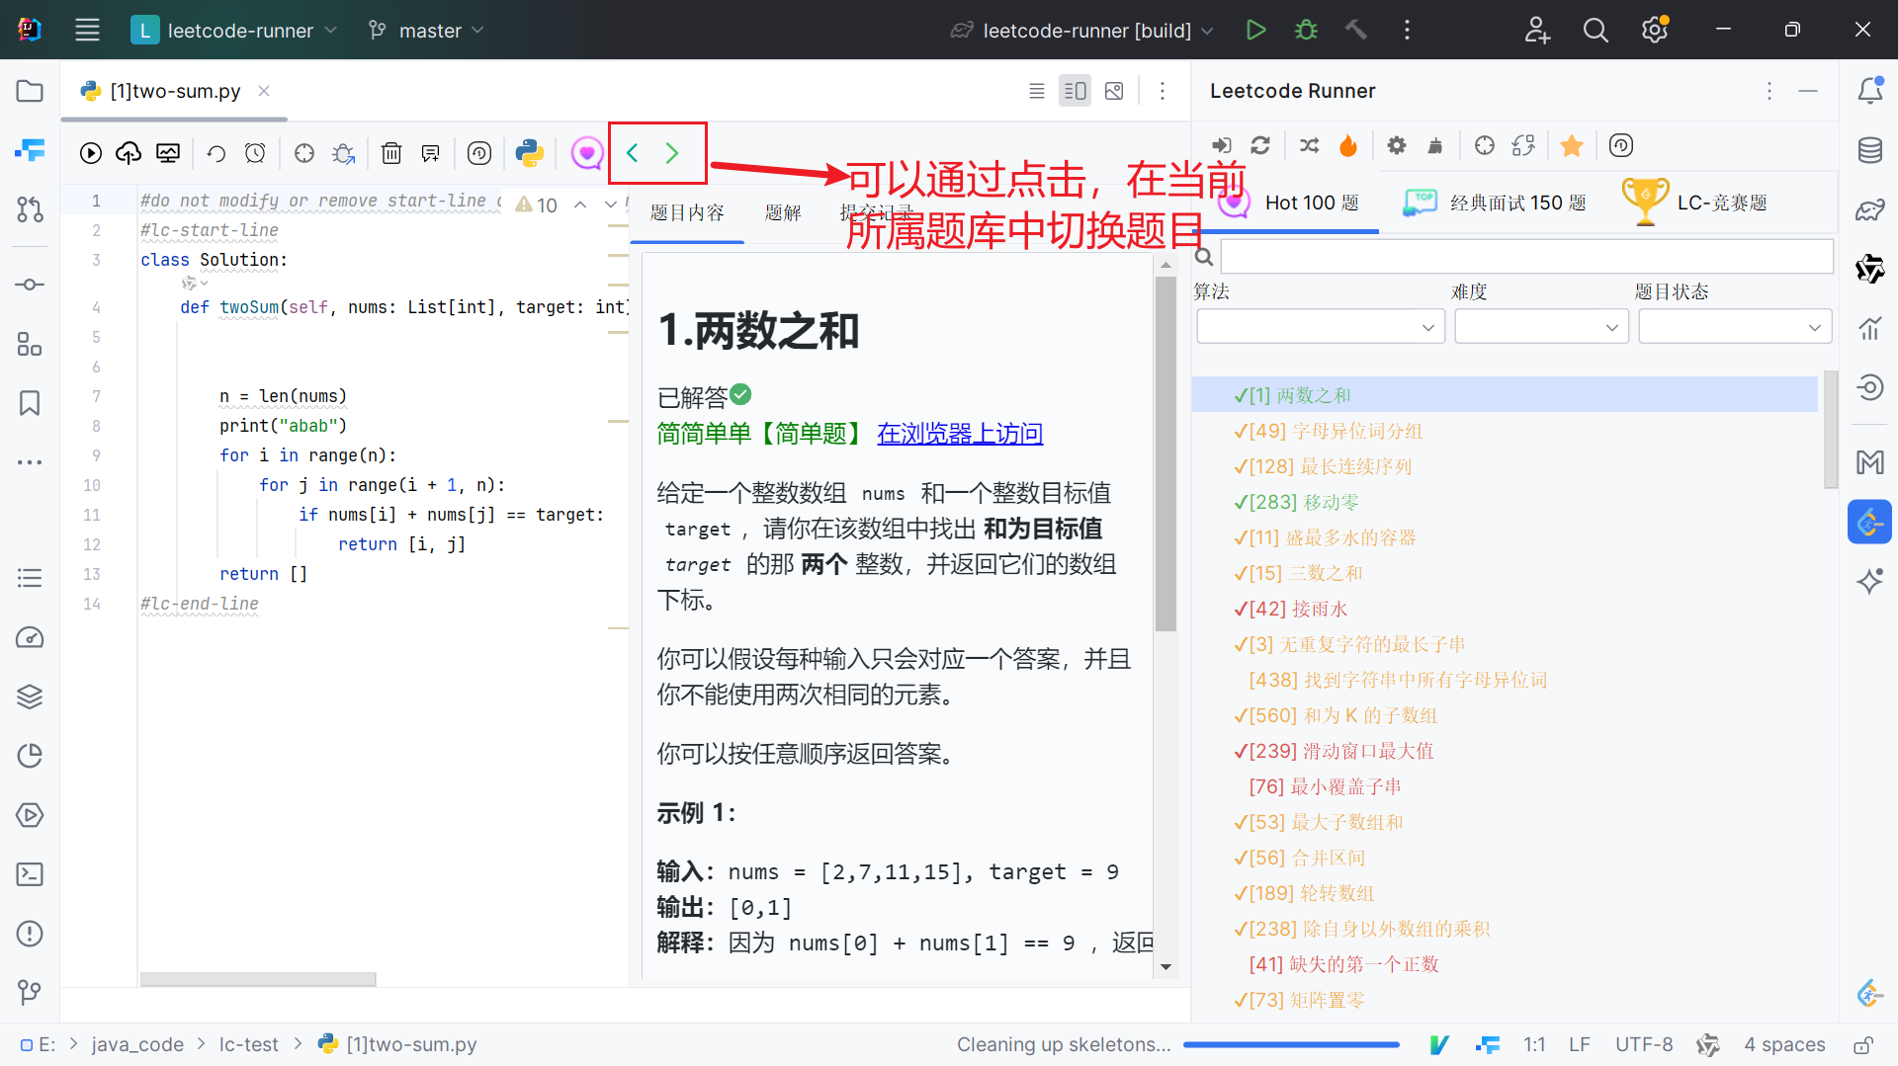
Task: Open Search Everywhere magnifier
Action: pos(1596,30)
